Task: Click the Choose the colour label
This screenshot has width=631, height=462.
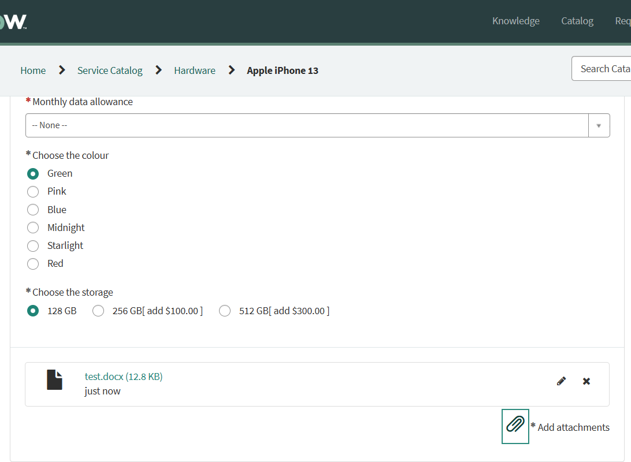Action: pyautogui.click(x=70, y=155)
